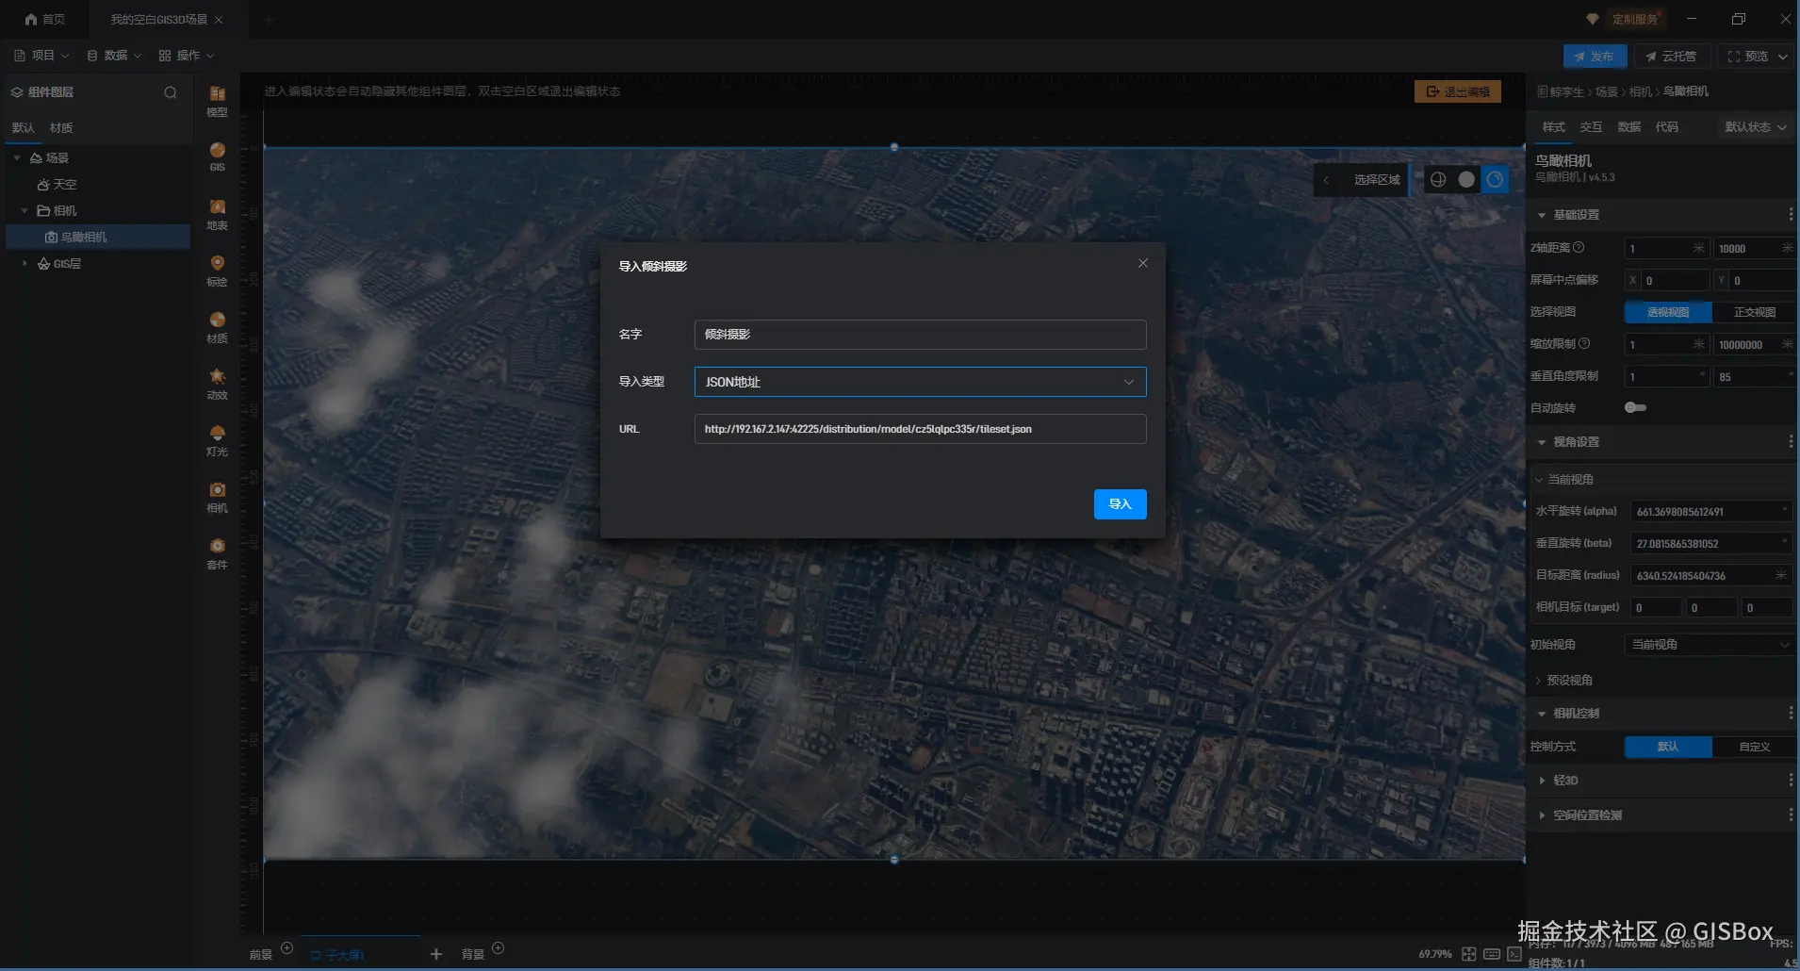Go back with the arrow beside 选择区域
The width and height of the screenshot is (1800, 971).
(1326, 180)
